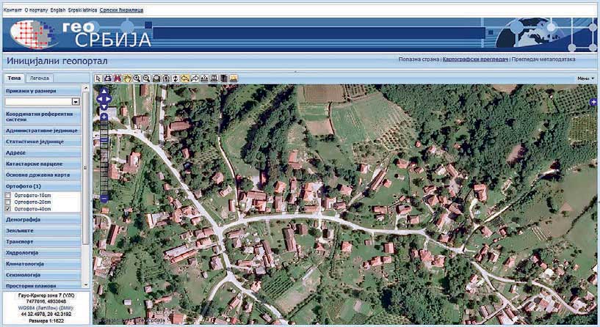This screenshot has height=327, width=600.
Task: Go to previous view with yellow back arrow
Action: coord(185,78)
